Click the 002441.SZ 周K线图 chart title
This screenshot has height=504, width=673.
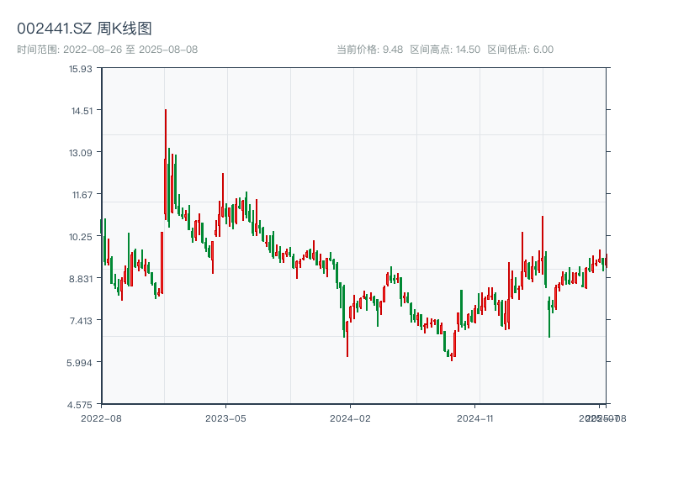[x=84, y=29]
